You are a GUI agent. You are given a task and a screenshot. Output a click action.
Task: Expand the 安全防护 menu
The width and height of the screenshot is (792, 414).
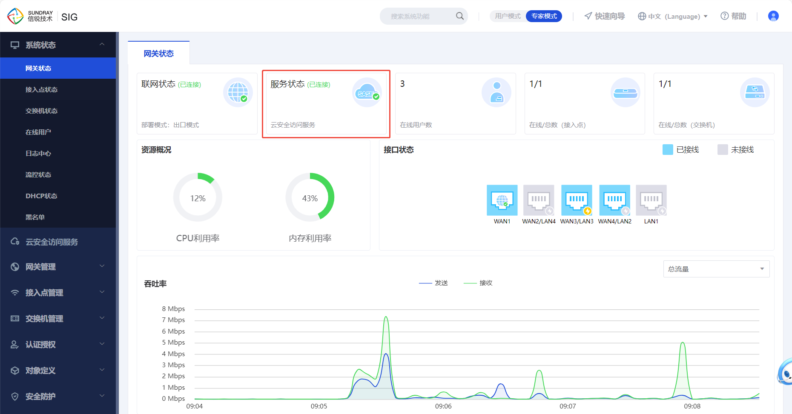coord(58,397)
